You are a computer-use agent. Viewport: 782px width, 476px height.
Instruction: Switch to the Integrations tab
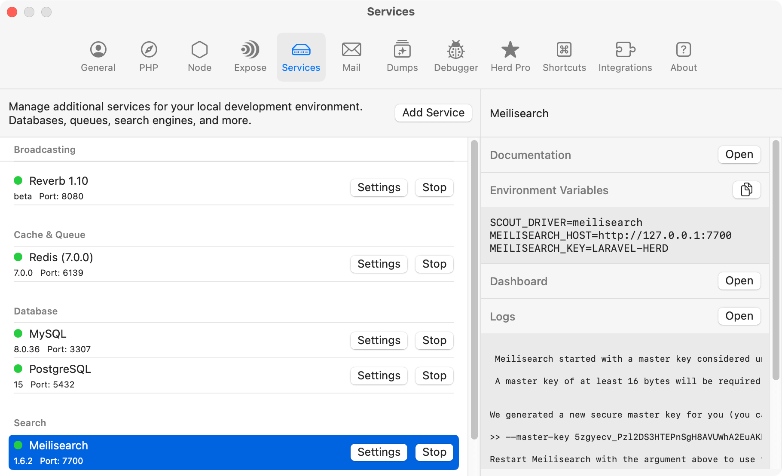pyautogui.click(x=625, y=57)
